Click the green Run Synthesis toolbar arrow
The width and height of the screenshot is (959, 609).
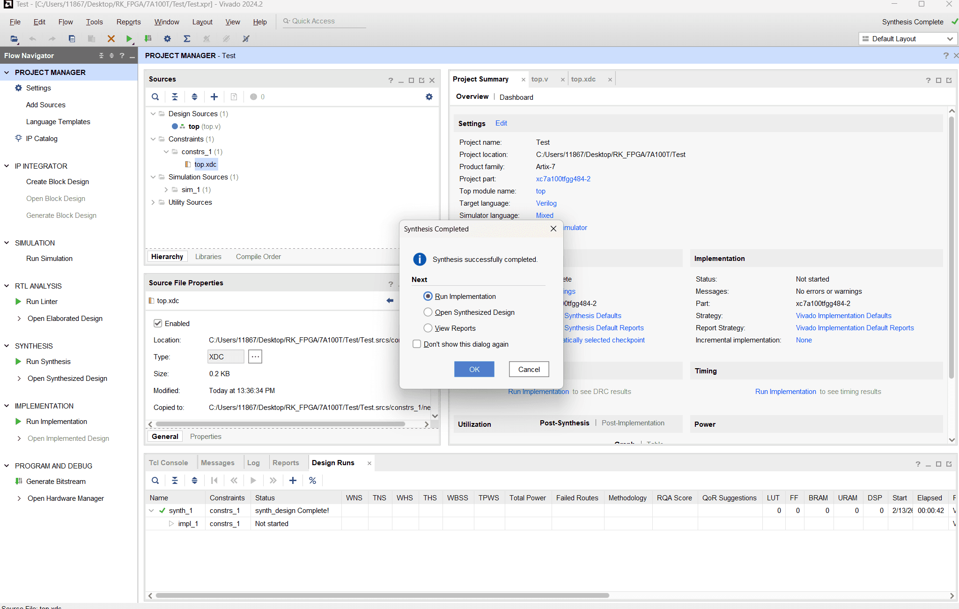tap(129, 39)
